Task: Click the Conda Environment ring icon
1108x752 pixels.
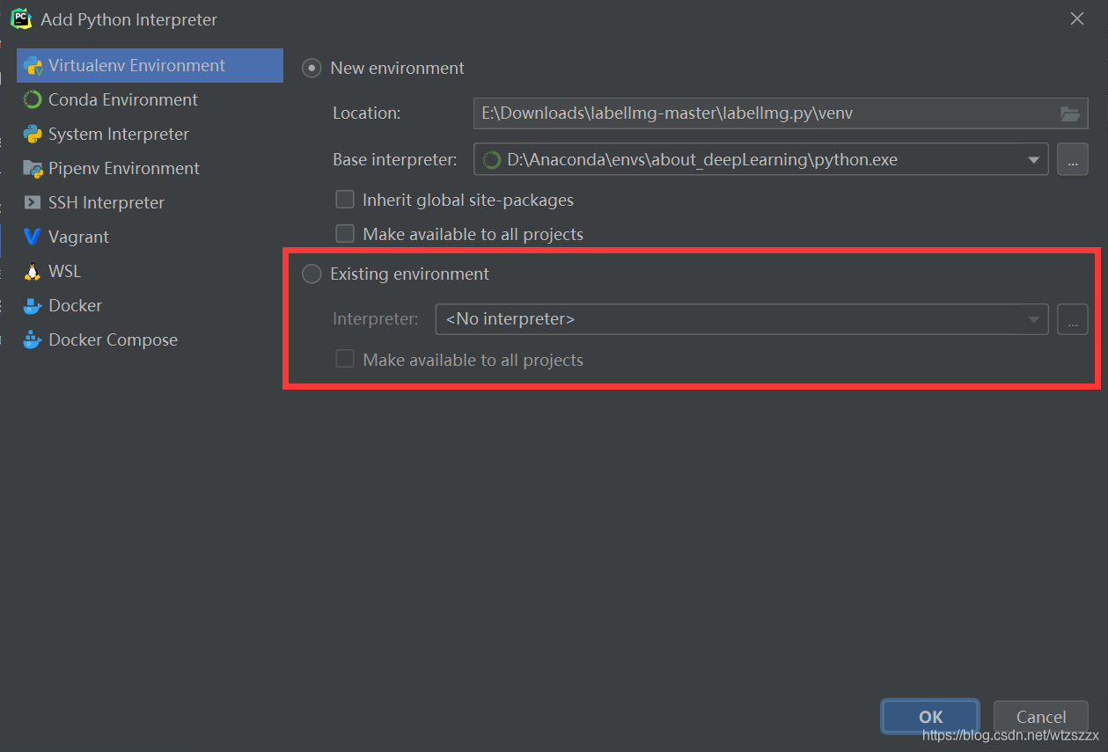Action: 33,100
